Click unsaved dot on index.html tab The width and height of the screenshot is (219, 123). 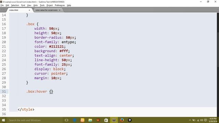tap(29, 10)
